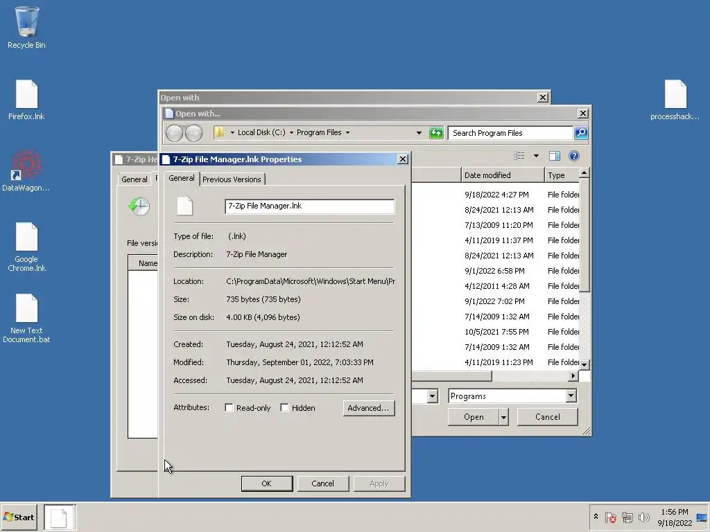Image resolution: width=710 pixels, height=532 pixels.
Task: Enable the Read-only attribute checkbox
Action: click(229, 408)
